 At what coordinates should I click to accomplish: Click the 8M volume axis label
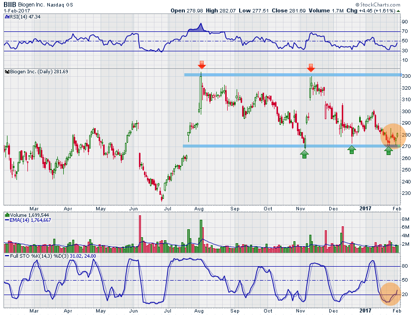point(406,219)
